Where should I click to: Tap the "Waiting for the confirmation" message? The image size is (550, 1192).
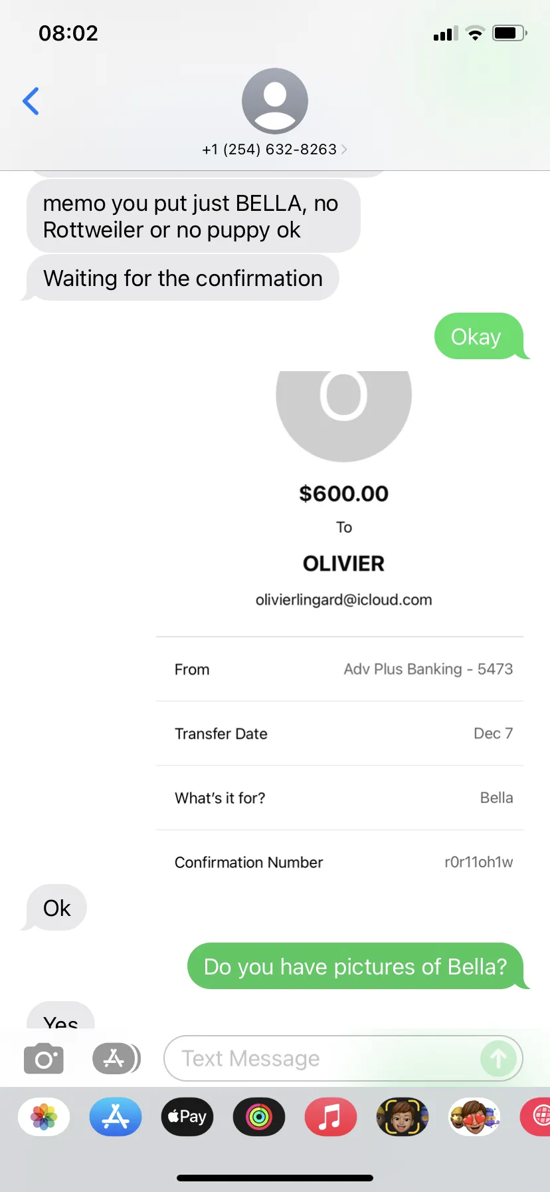pos(183,278)
